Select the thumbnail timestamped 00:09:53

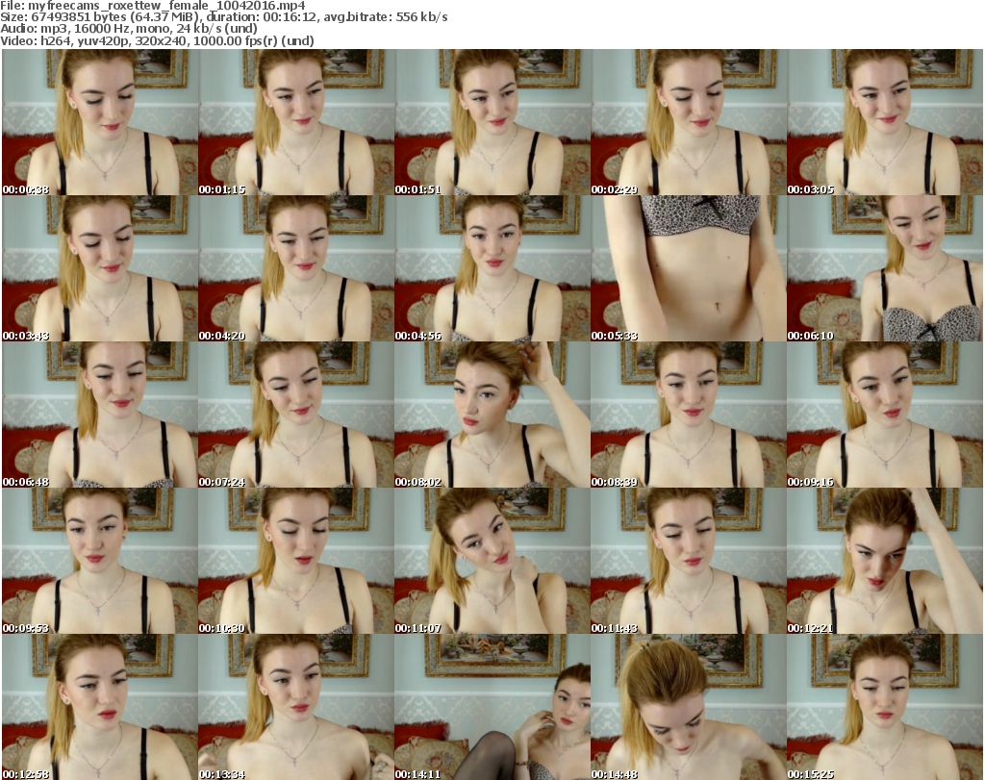pyautogui.click(x=99, y=561)
